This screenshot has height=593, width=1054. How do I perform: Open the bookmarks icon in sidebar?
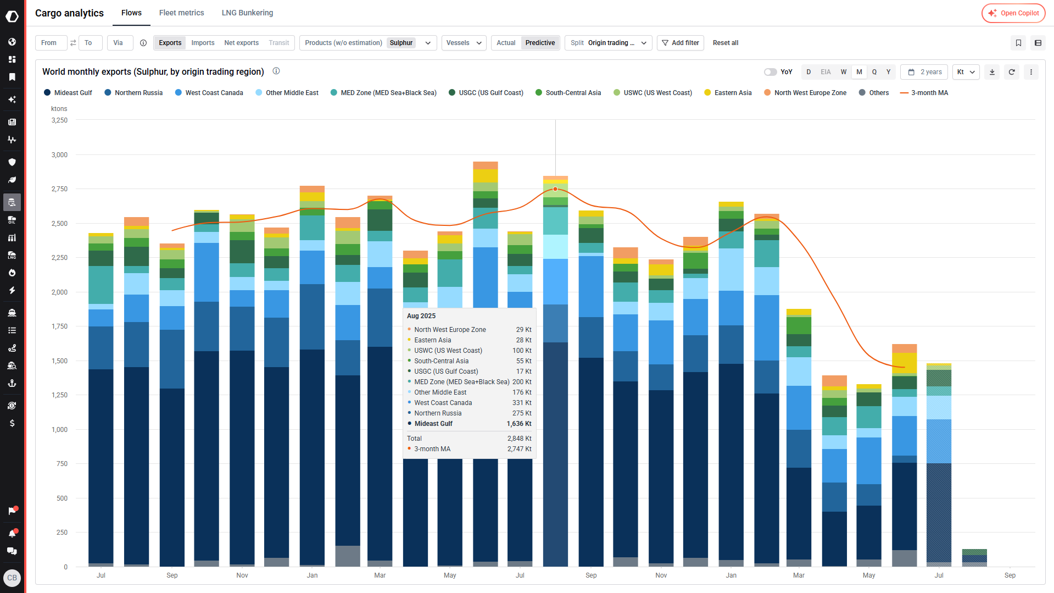[x=12, y=77]
